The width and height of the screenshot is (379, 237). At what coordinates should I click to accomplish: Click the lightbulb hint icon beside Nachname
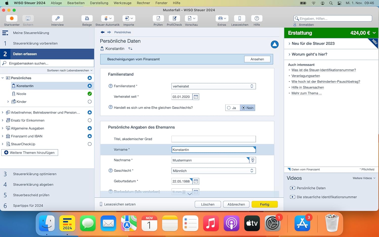pos(253,160)
